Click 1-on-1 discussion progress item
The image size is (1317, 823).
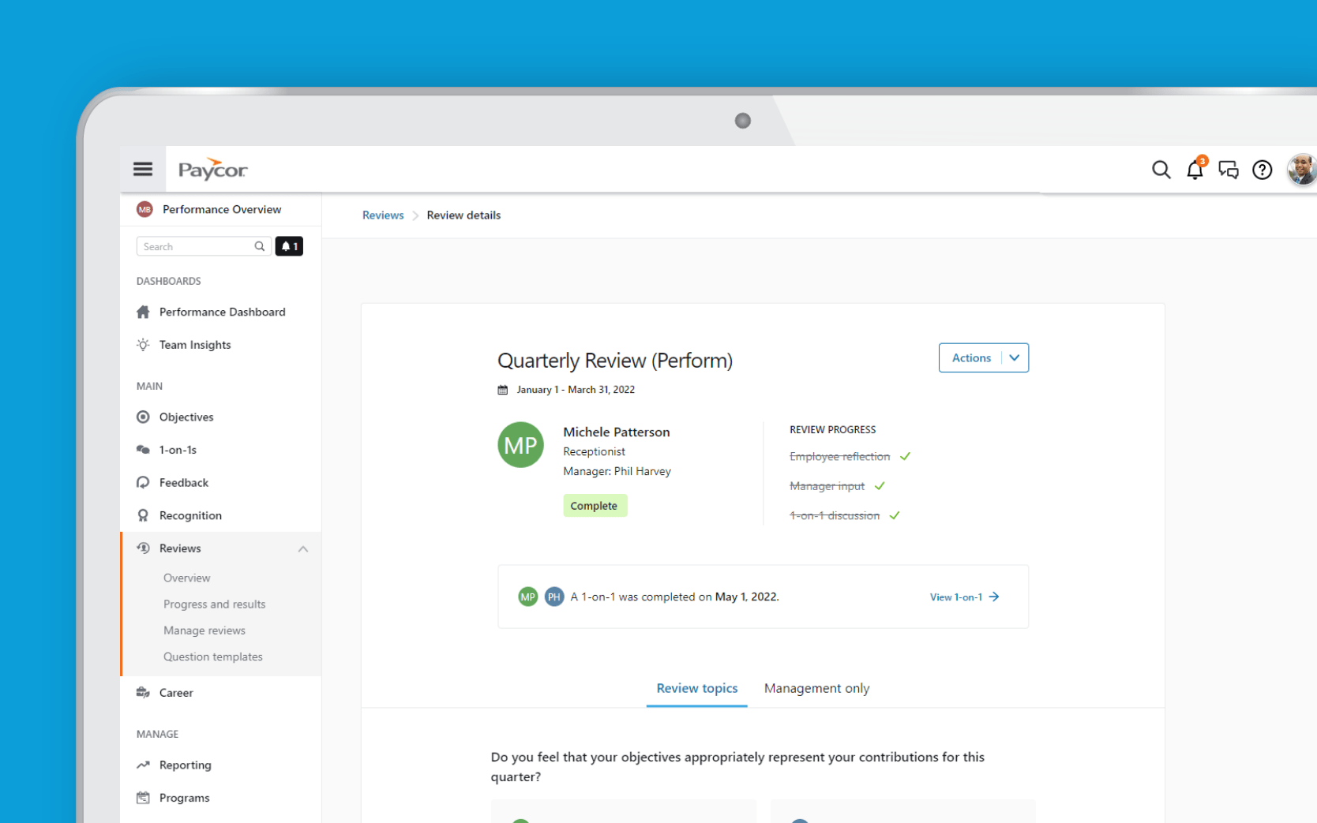click(x=835, y=515)
